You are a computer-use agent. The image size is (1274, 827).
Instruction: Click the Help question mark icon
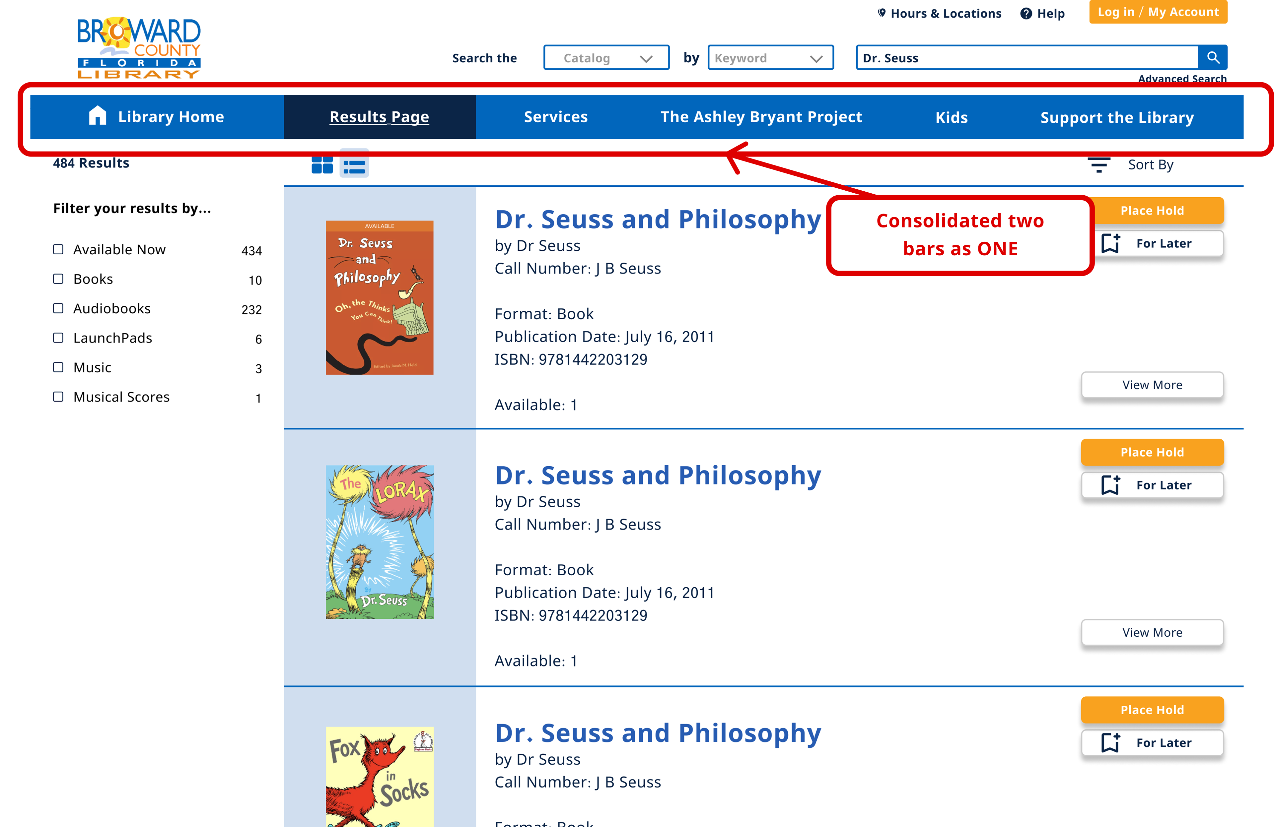(1026, 13)
